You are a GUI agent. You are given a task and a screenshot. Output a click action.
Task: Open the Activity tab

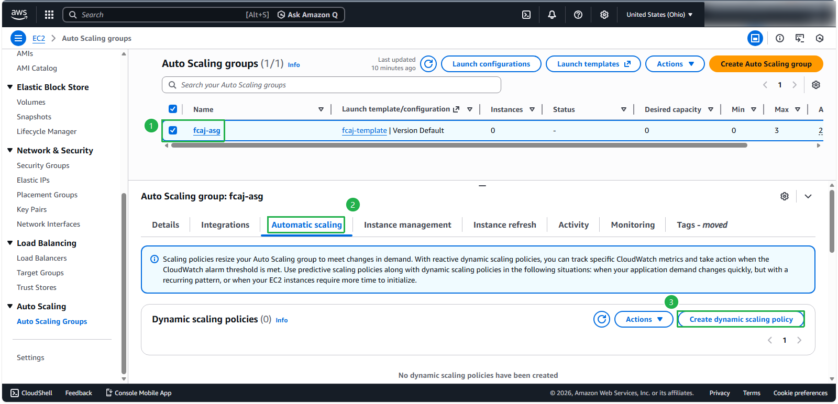click(x=574, y=225)
